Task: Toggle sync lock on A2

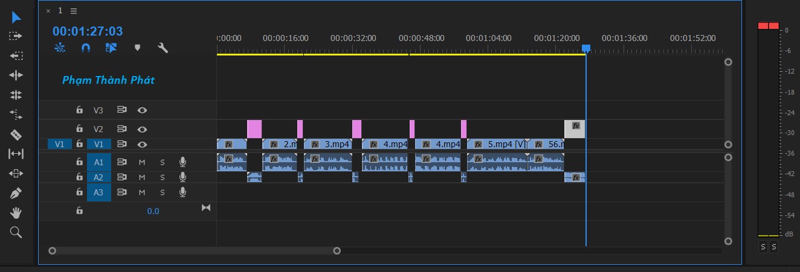Action: pos(121,177)
